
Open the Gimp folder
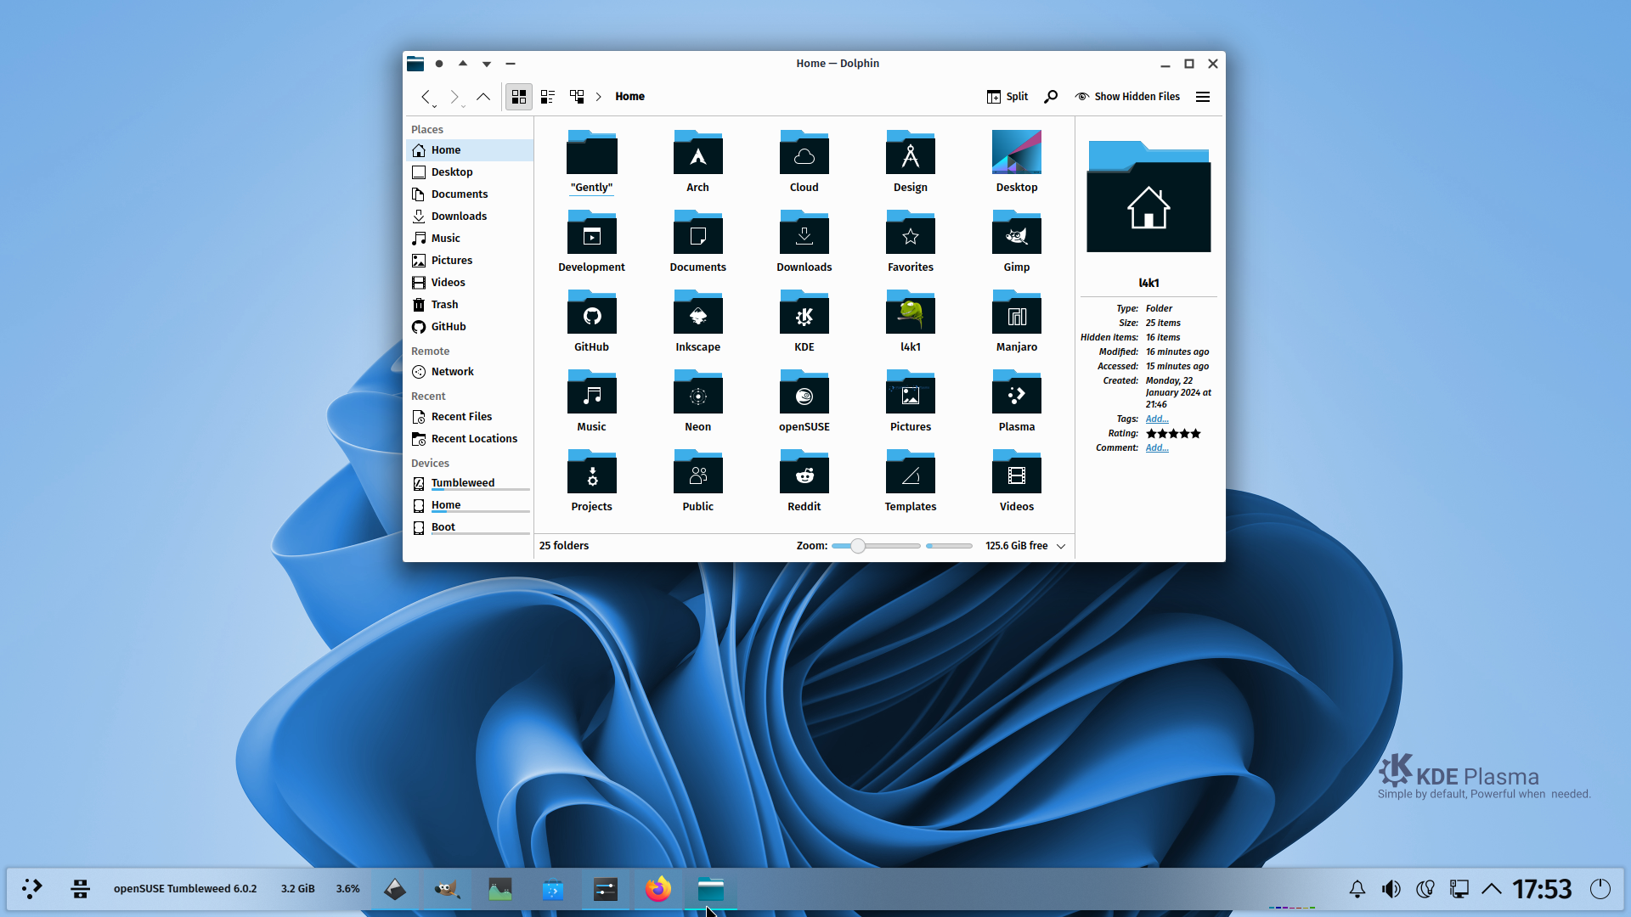pyautogui.click(x=1016, y=241)
